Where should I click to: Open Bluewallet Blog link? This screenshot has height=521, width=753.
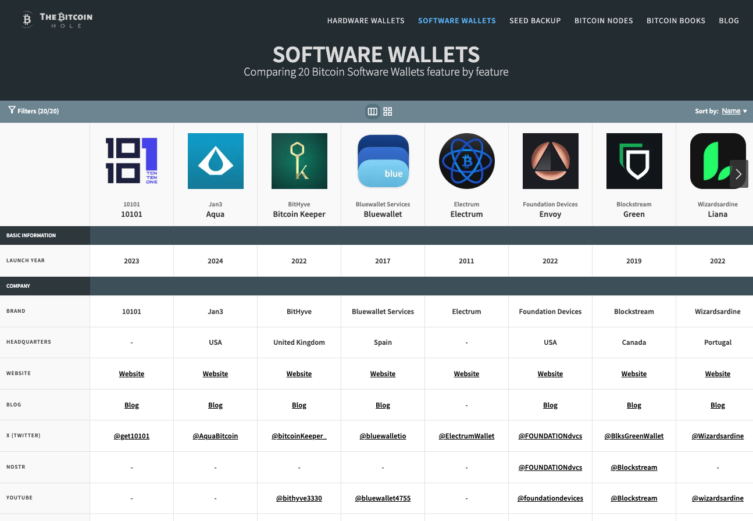tap(383, 405)
